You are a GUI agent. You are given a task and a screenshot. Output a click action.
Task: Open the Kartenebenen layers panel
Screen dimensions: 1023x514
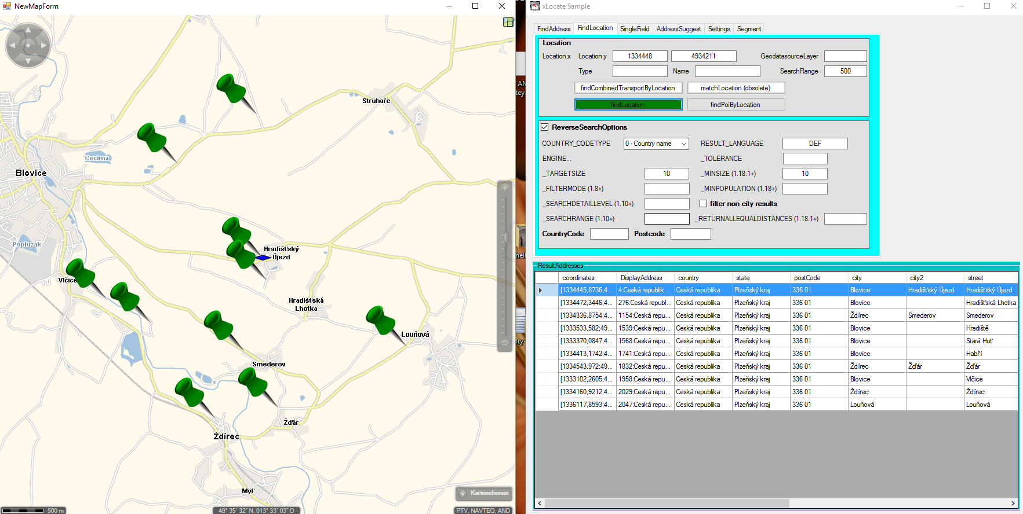pyautogui.click(x=484, y=493)
